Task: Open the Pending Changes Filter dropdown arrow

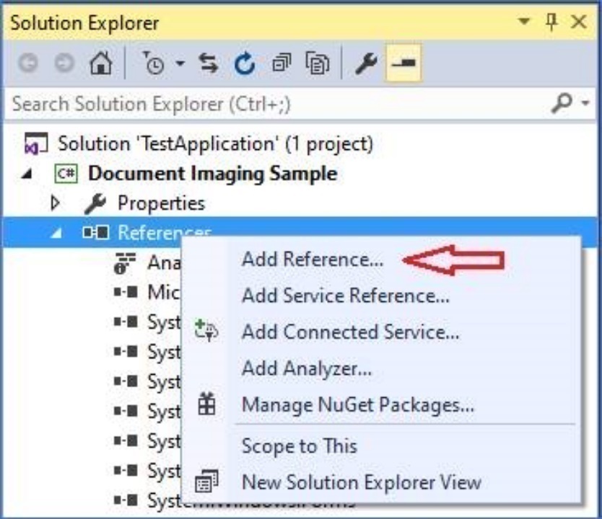Action: [180, 65]
